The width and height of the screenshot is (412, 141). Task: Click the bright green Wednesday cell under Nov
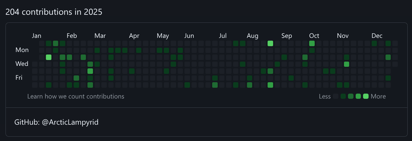[x=346, y=64]
